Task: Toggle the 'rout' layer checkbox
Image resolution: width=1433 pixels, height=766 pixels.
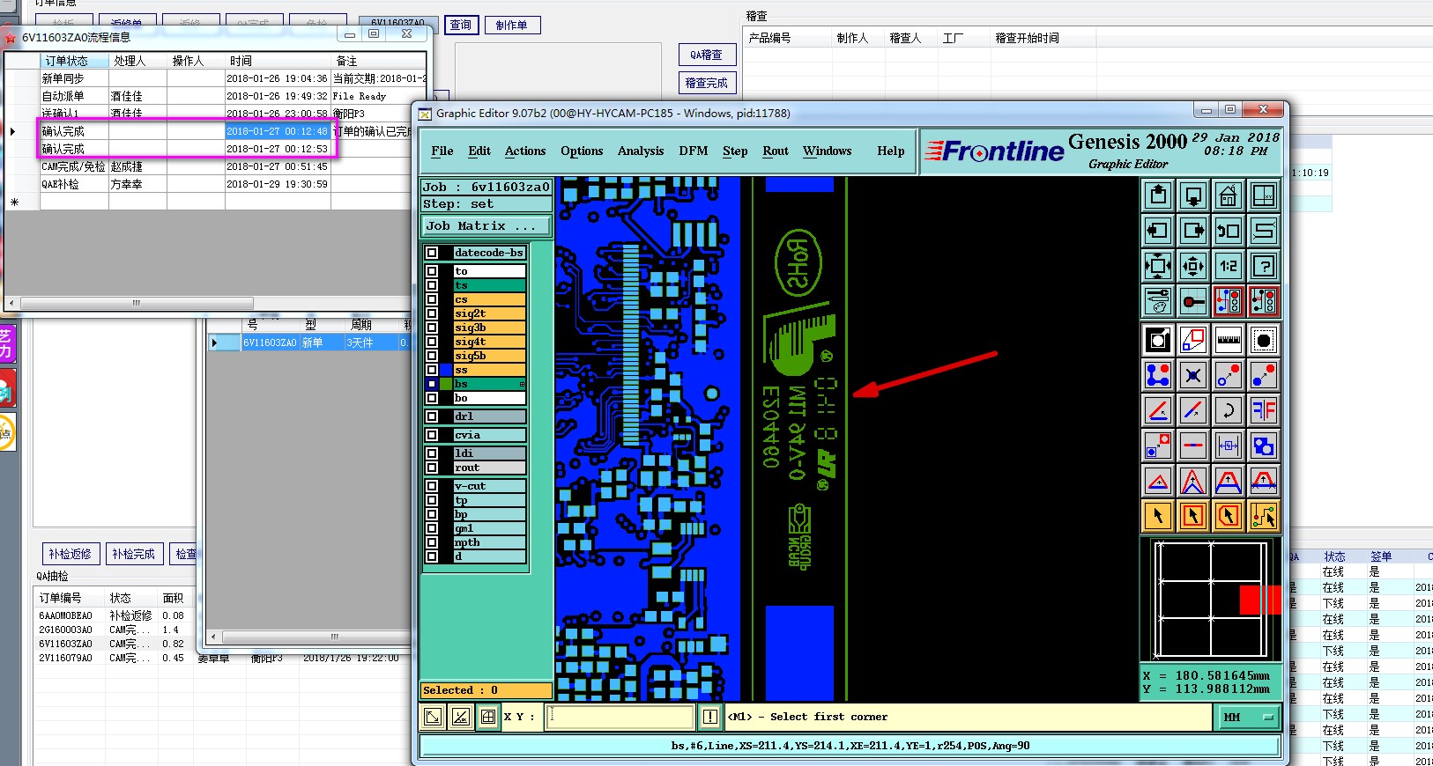Action: point(432,468)
